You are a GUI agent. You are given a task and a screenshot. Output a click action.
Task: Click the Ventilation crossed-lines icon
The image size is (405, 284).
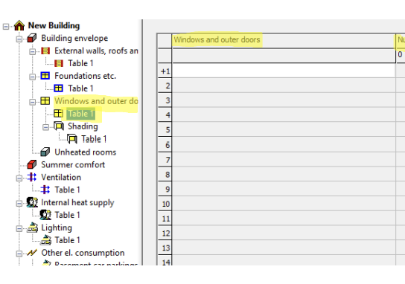[32, 177]
